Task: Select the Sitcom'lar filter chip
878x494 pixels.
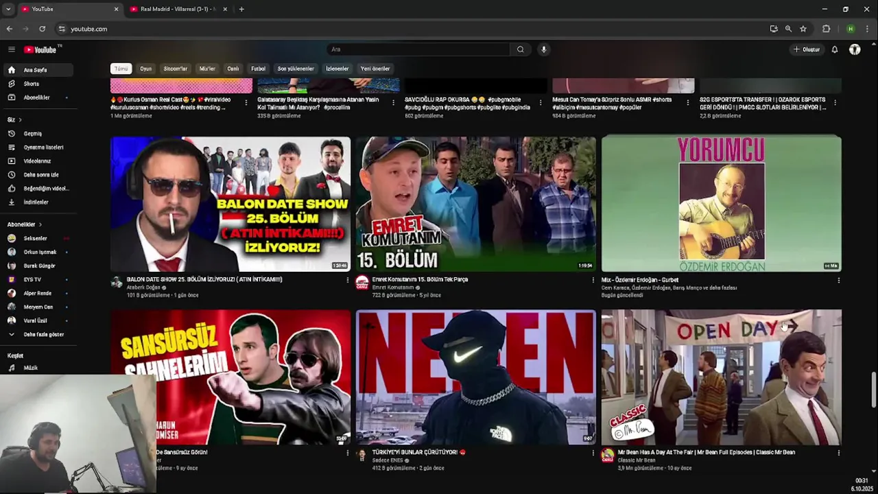Action: [x=175, y=69]
